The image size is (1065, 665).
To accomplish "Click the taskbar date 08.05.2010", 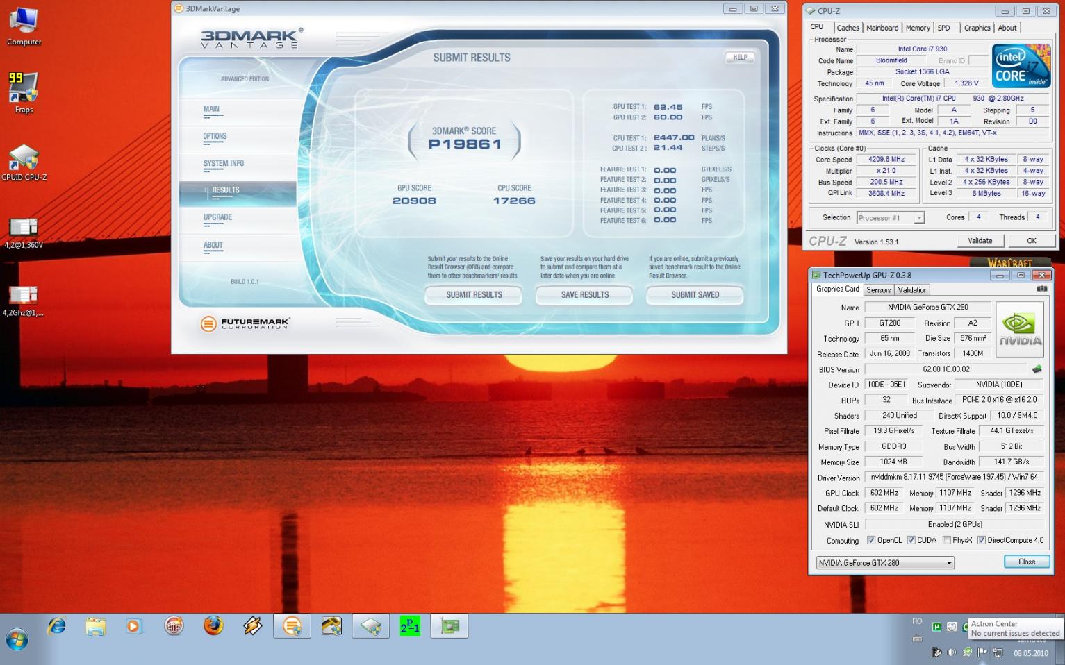I will point(1030,653).
